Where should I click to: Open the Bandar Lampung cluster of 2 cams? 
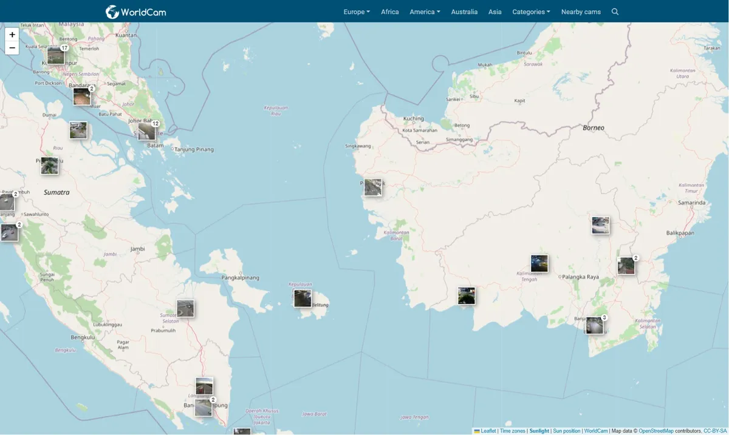pos(204,408)
